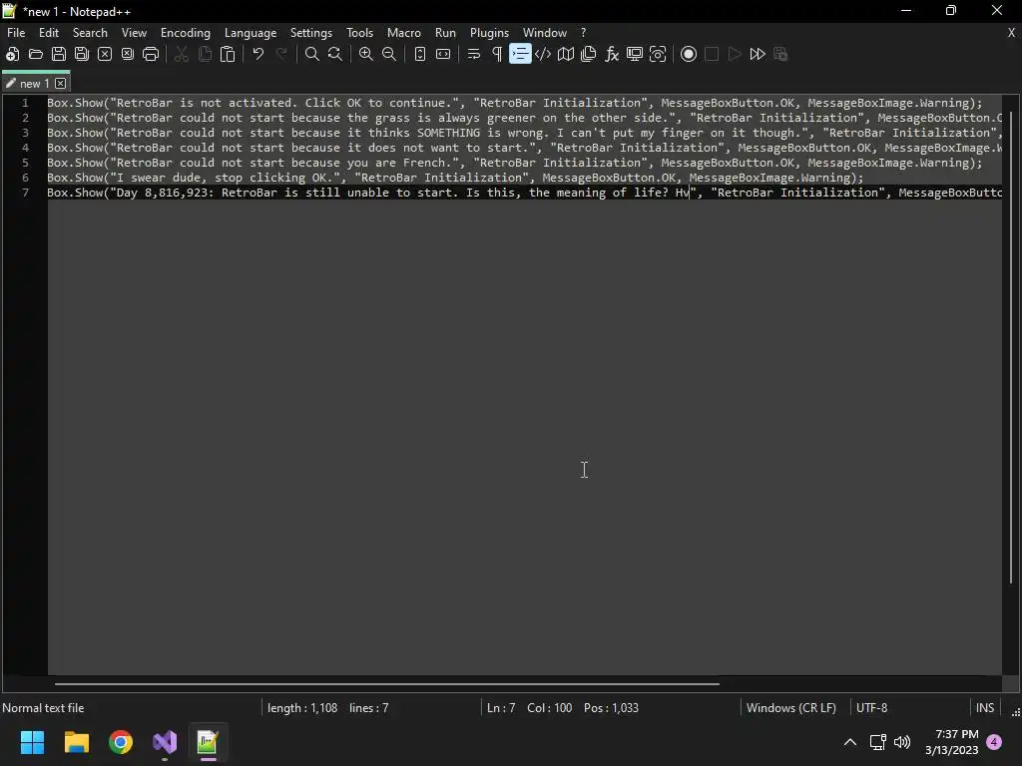The width and height of the screenshot is (1022, 766).
Task: Click the horizontal scrollbar thumb
Action: (x=387, y=684)
